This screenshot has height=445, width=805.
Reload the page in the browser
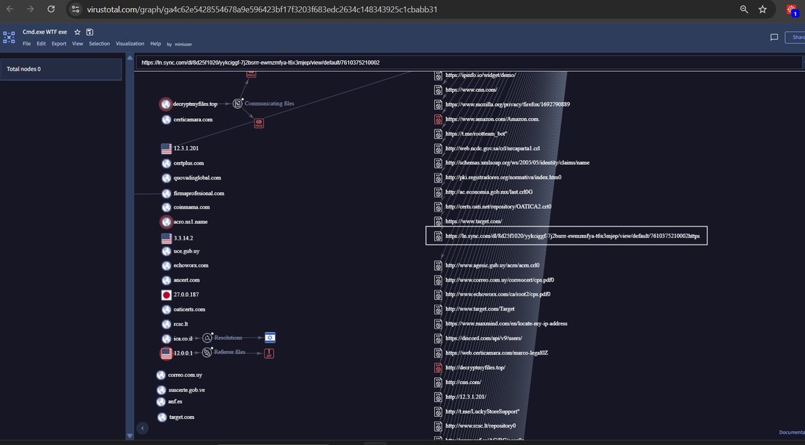[52, 10]
